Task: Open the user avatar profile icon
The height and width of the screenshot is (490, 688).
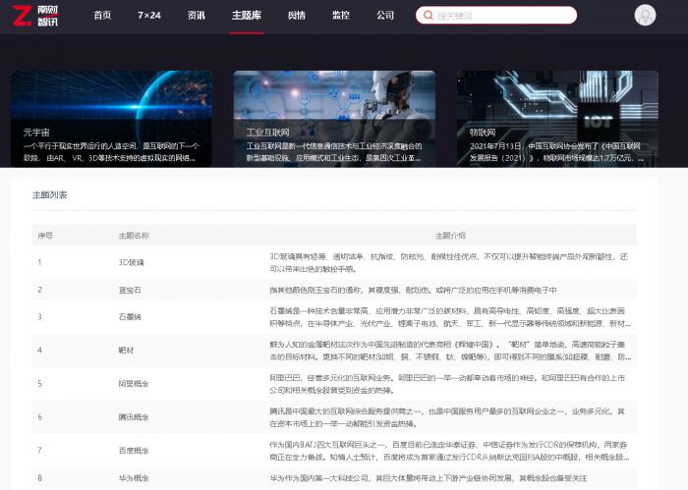Action: 645,16
